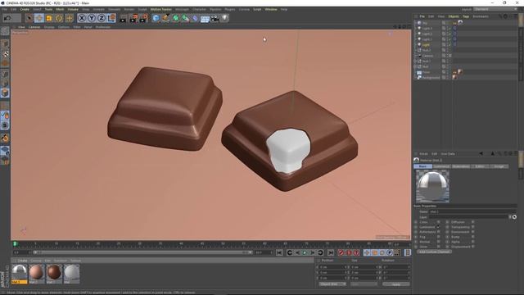Open the Motion Tracker menu
Screen dimensions: 524x295
pyautogui.click(x=161, y=9)
